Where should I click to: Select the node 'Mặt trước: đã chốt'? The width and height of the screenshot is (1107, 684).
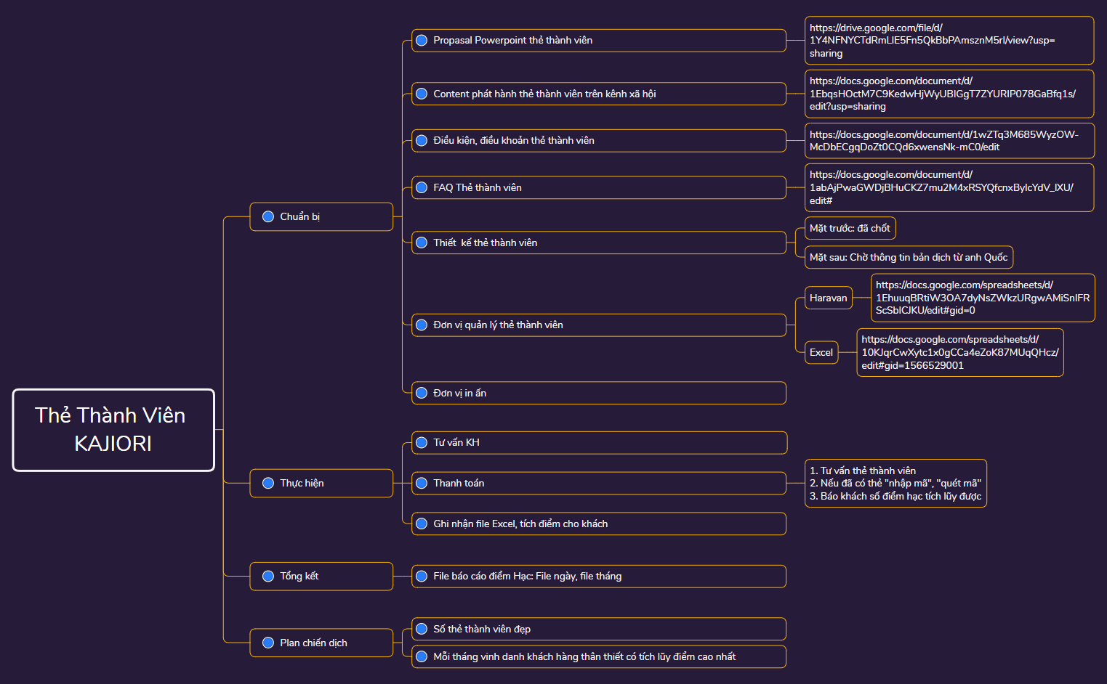[x=850, y=228]
